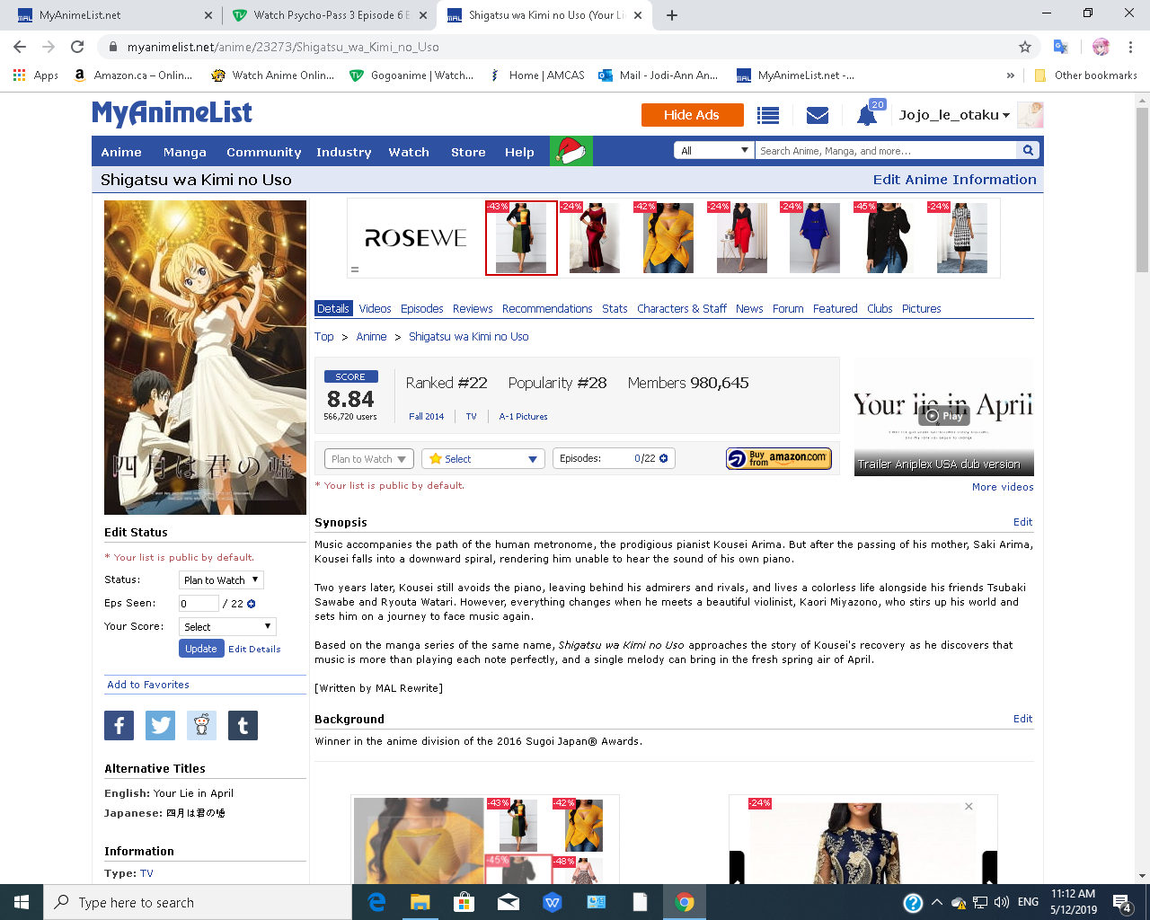Screen dimensions: 1150x920
Task: Bookmark this page with star icon
Action: tap(1024, 47)
